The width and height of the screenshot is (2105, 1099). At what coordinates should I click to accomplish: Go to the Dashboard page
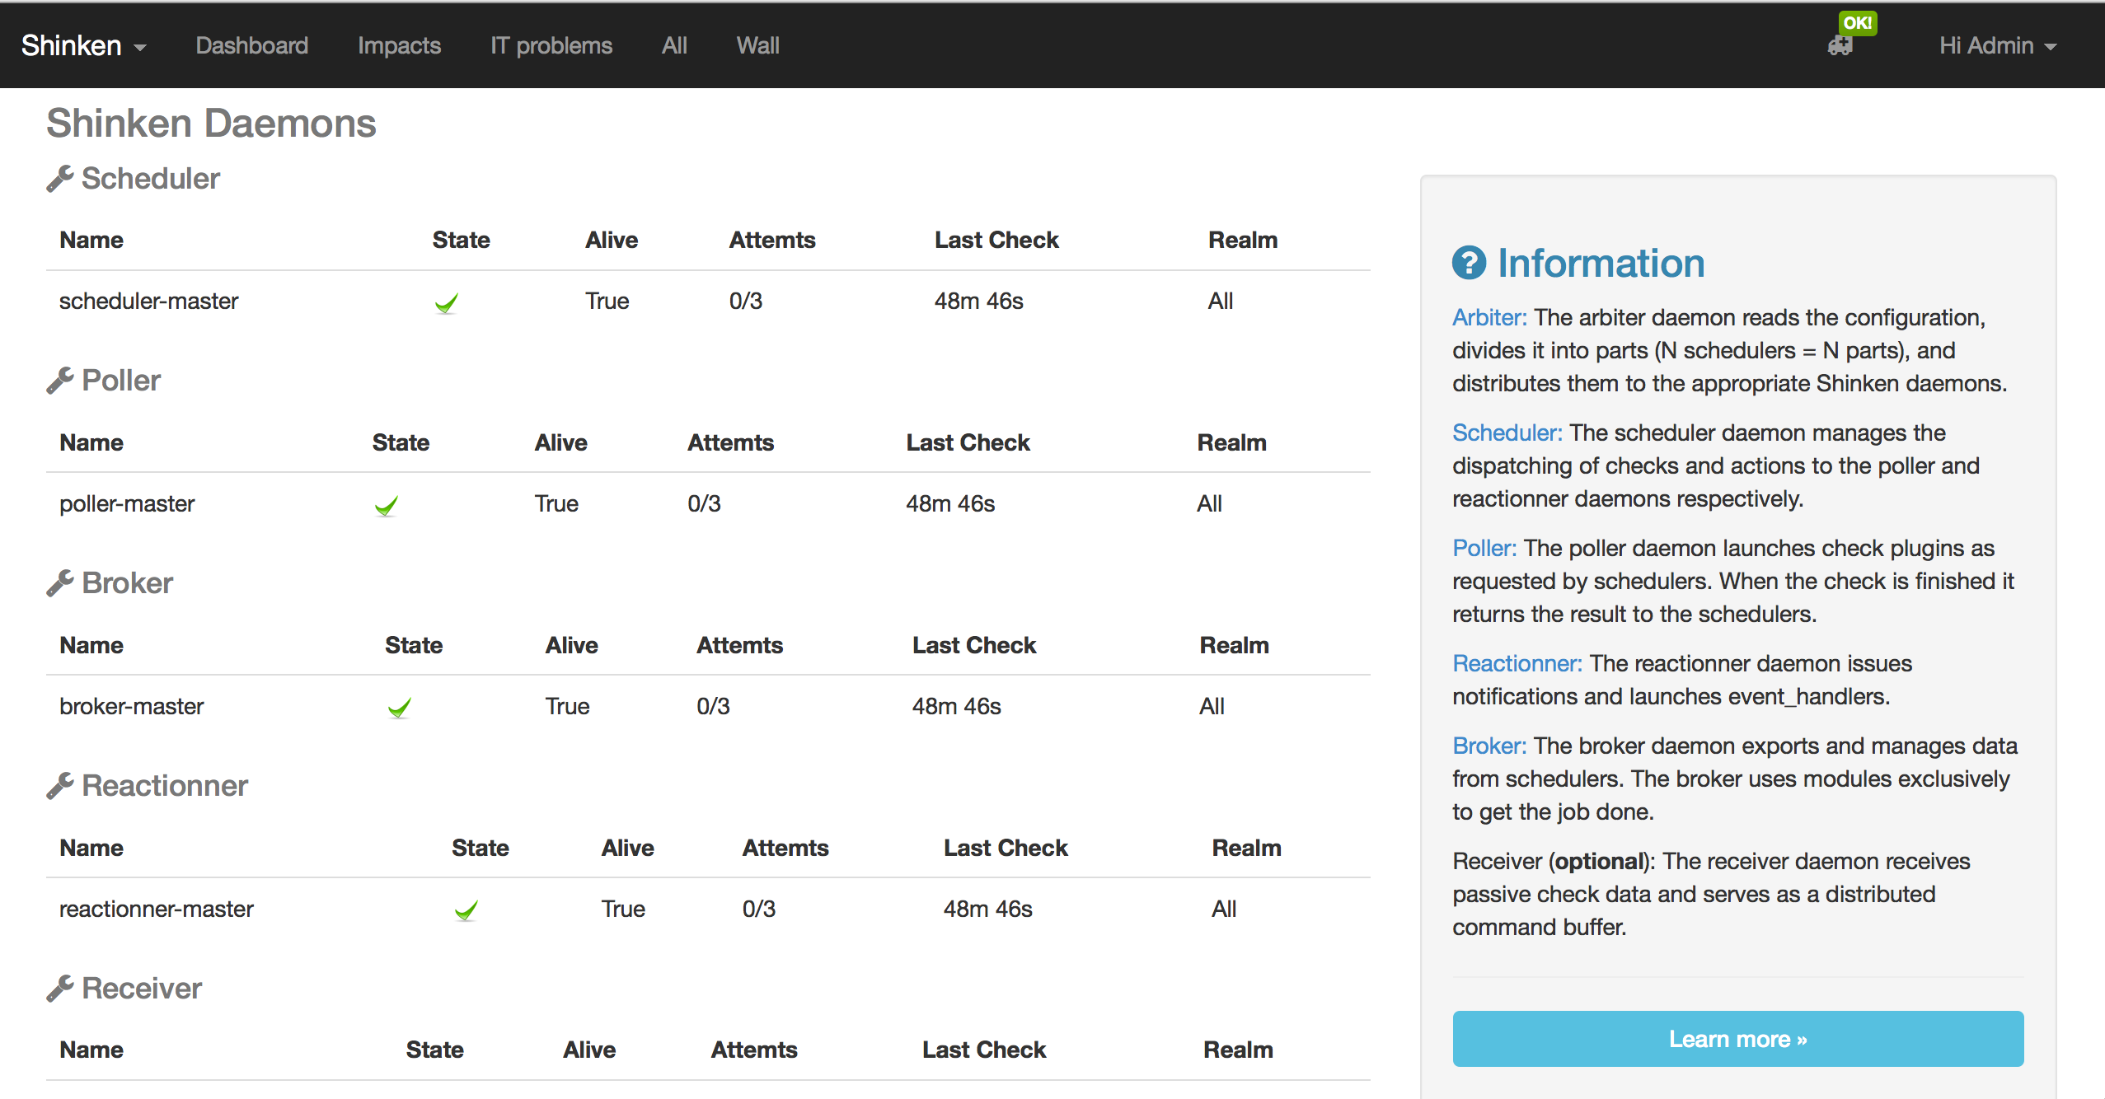(x=251, y=45)
